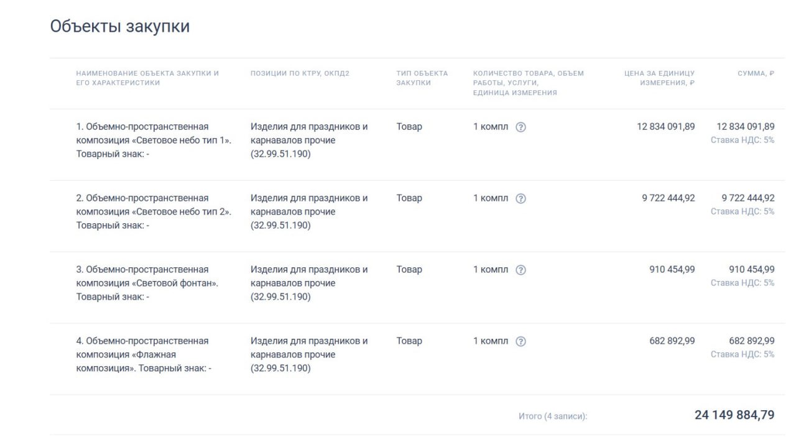Click OKPD2 code text in first row
Image resolution: width=796 pixels, height=437 pixels.
click(x=280, y=154)
